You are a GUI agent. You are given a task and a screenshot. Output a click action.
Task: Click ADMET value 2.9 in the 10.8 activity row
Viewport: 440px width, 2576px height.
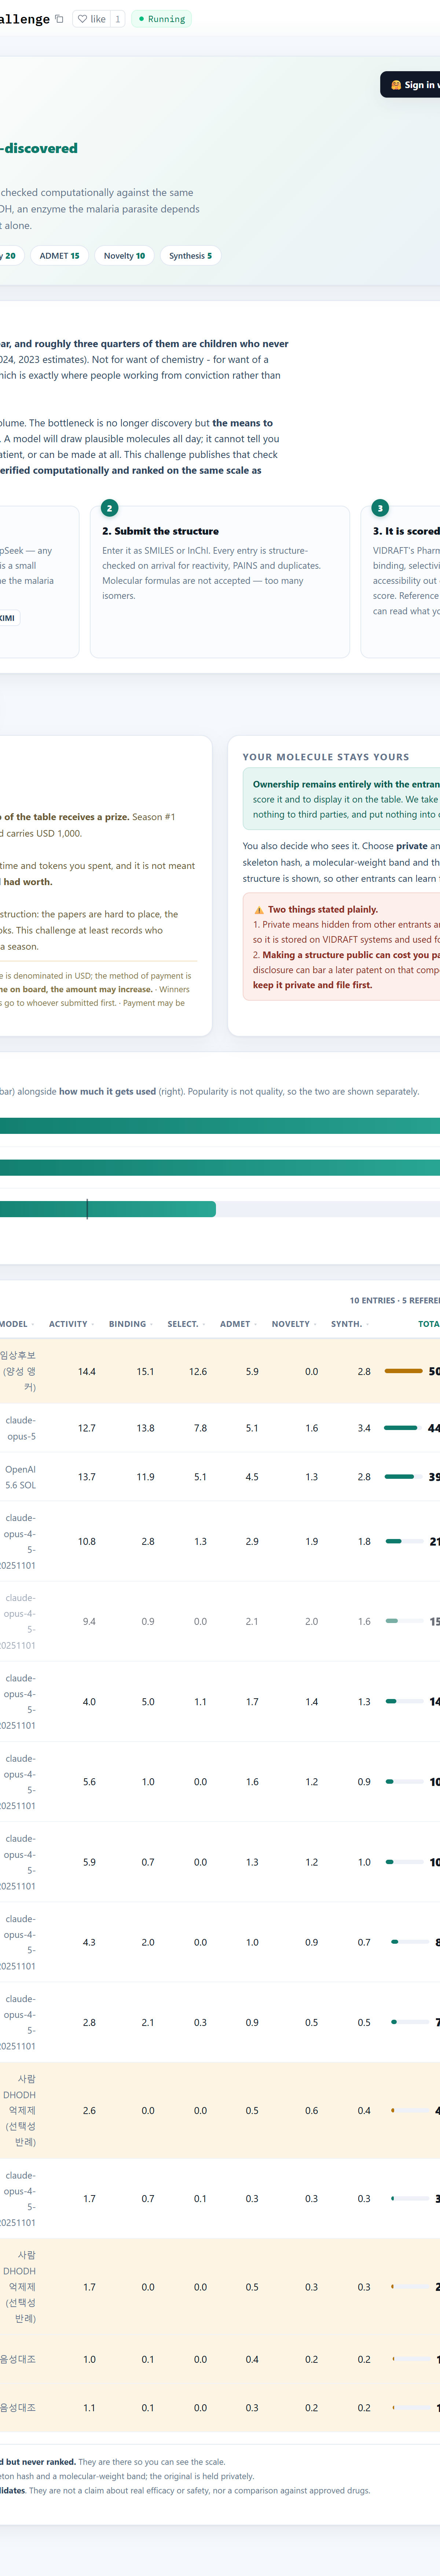coord(252,1541)
